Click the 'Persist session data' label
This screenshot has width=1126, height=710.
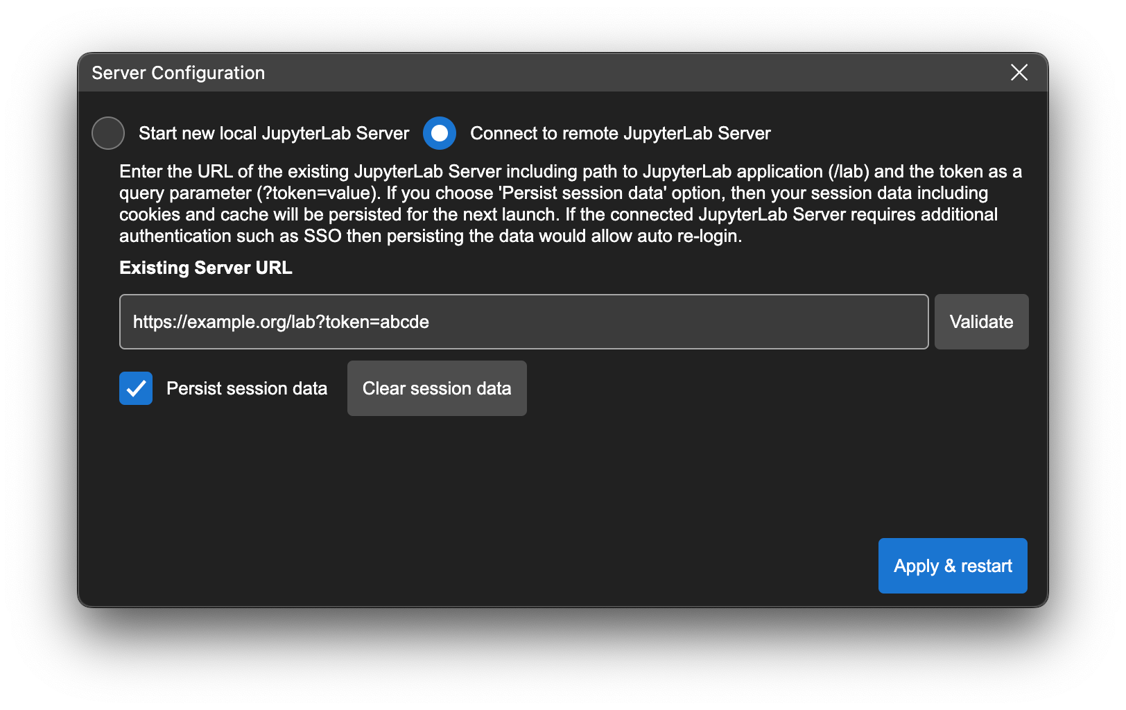pyautogui.click(x=247, y=388)
